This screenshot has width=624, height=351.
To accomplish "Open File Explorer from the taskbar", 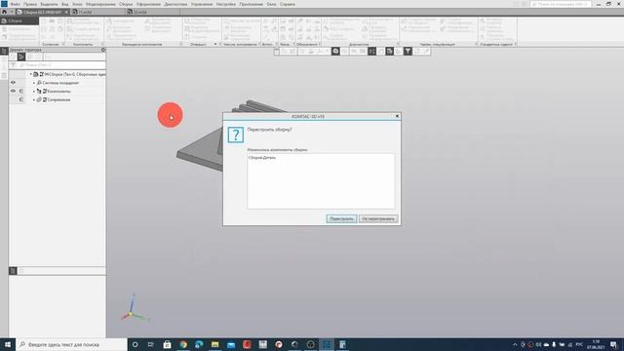I will 214,344.
